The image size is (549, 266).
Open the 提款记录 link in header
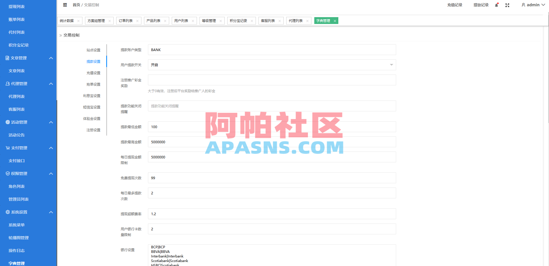click(x=481, y=5)
